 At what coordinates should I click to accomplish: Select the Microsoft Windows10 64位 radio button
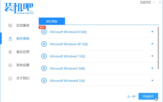pyautogui.click(x=44, y=32)
